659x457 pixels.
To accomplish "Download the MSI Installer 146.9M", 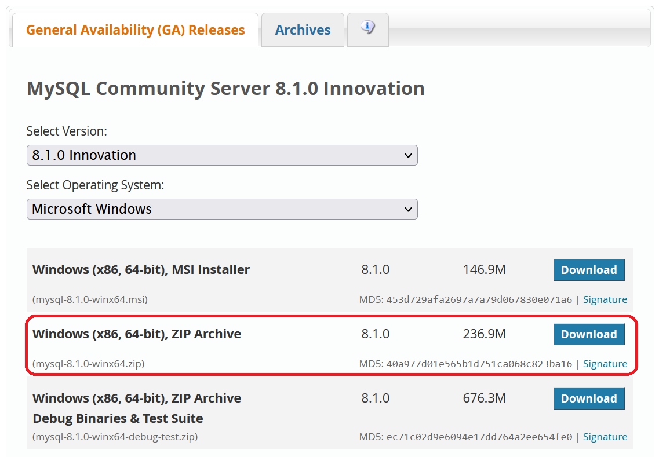I will point(589,270).
